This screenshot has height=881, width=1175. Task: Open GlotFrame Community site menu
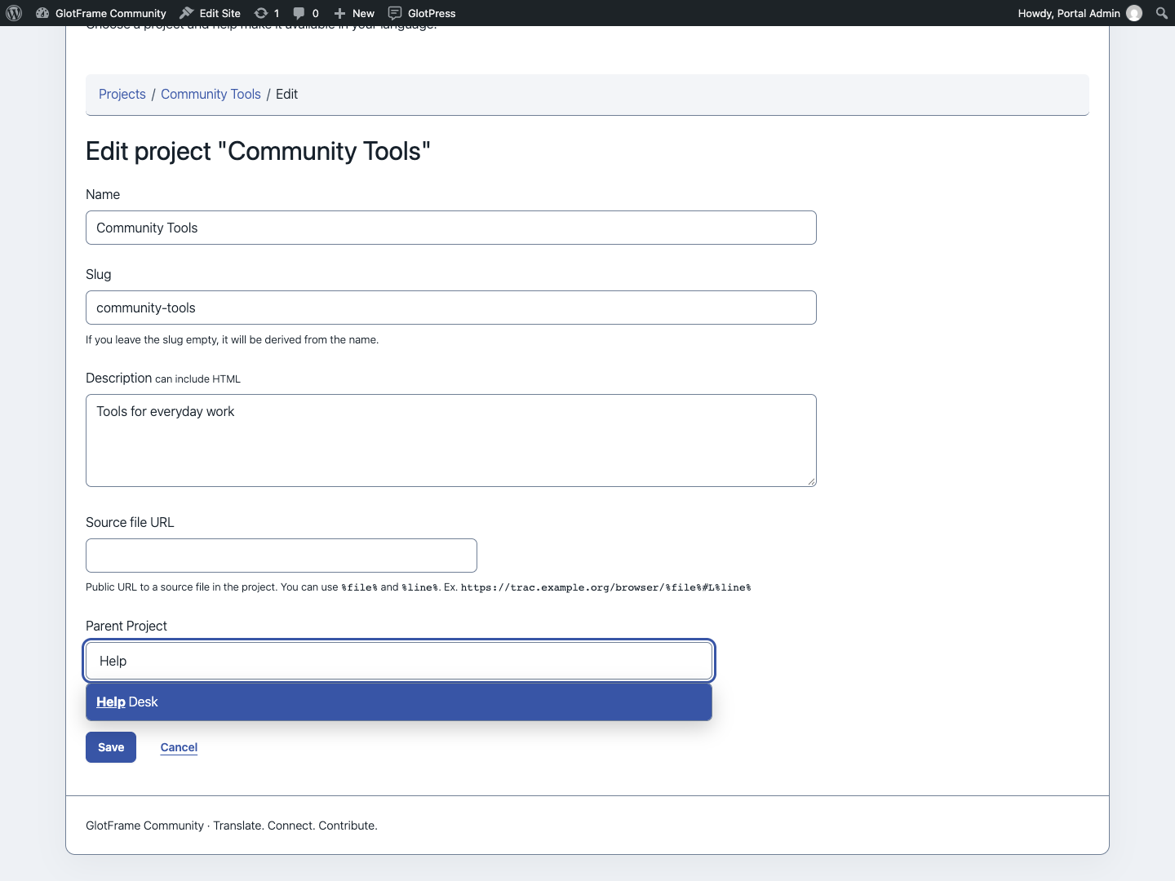(x=101, y=13)
